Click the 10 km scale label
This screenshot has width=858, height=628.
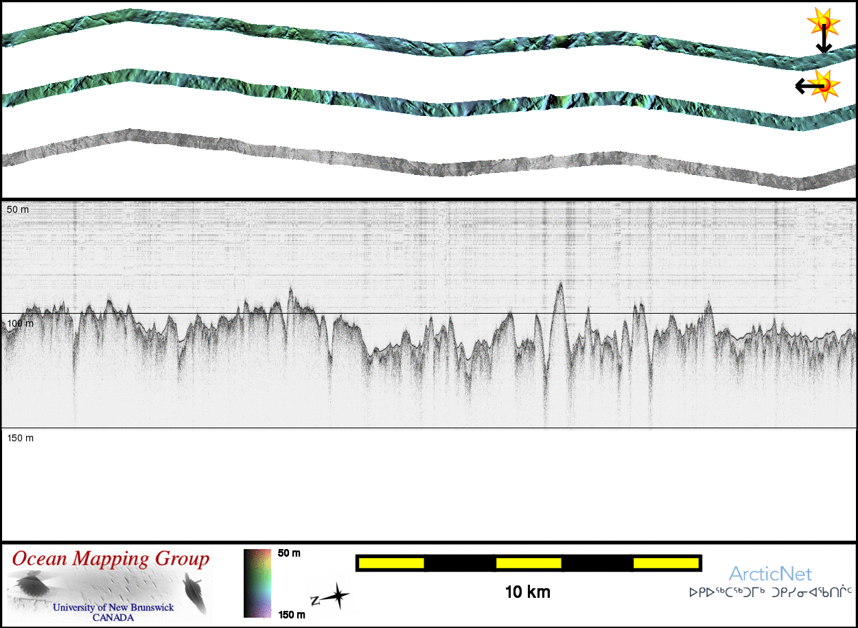[527, 592]
